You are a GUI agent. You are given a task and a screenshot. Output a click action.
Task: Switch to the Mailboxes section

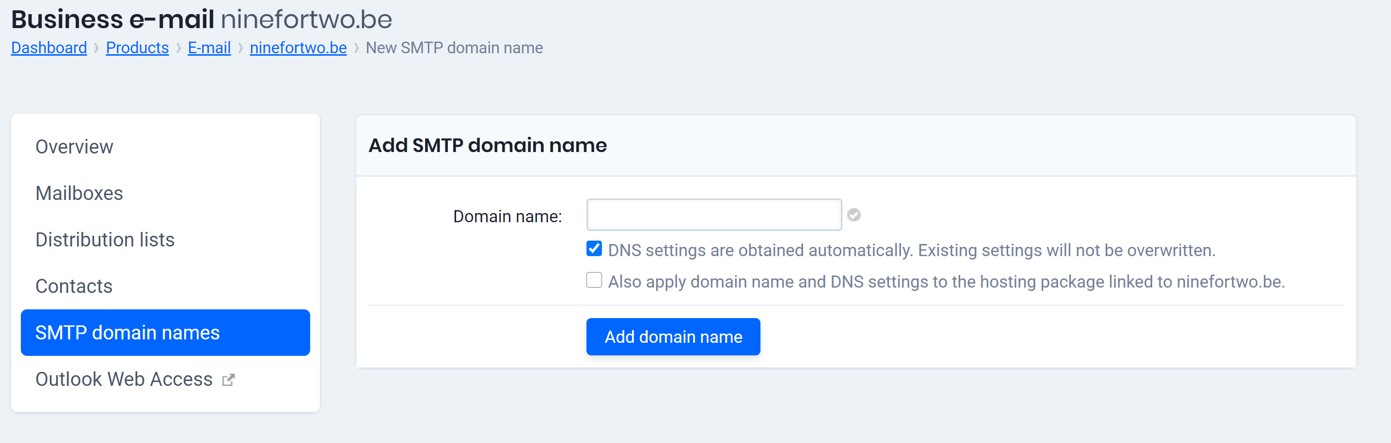click(x=79, y=193)
